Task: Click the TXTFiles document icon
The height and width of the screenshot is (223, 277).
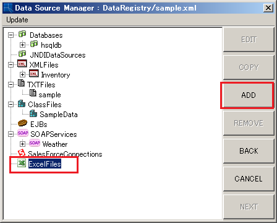Action: point(21,83)
